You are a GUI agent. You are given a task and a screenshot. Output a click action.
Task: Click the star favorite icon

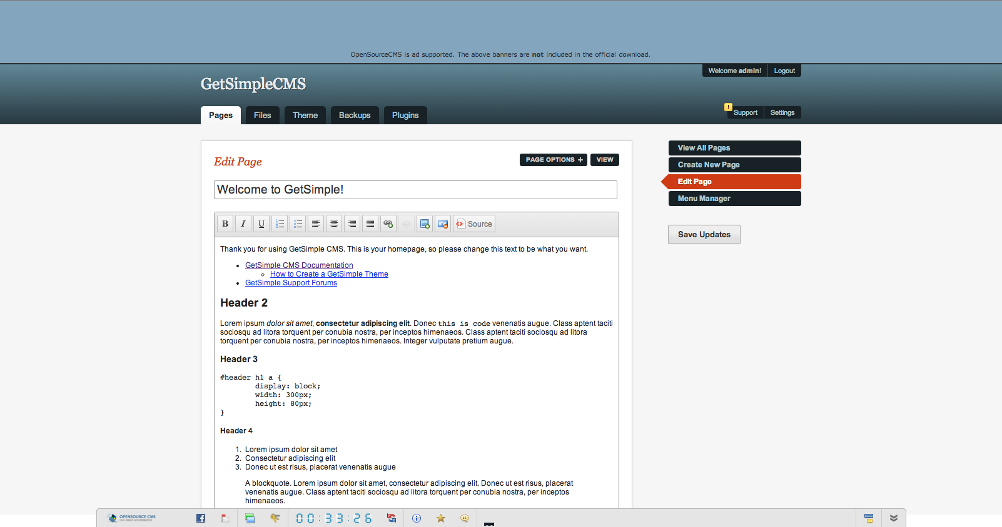click(x=441, y=518)
